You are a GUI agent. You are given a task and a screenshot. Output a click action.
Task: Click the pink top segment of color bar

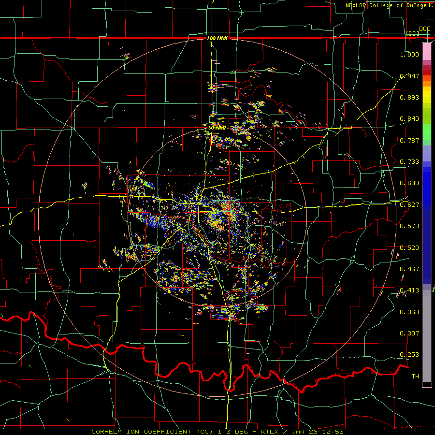coord(427,51)
